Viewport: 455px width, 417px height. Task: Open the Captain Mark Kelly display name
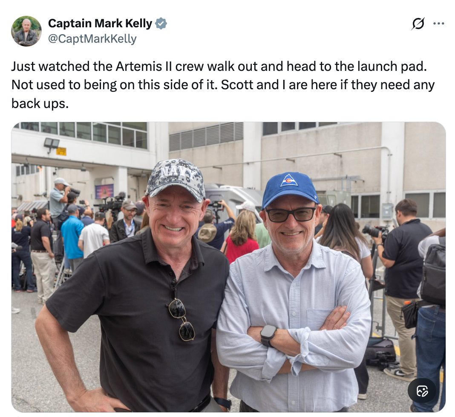tap(100, 23)
